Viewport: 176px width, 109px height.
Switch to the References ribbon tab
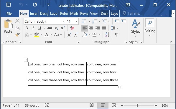tap(64, 14)
